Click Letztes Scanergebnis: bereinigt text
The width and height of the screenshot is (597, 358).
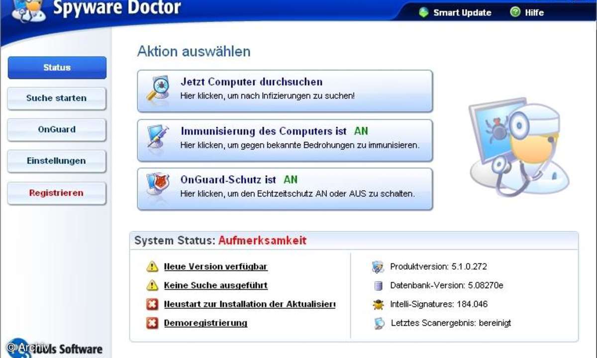451,323
